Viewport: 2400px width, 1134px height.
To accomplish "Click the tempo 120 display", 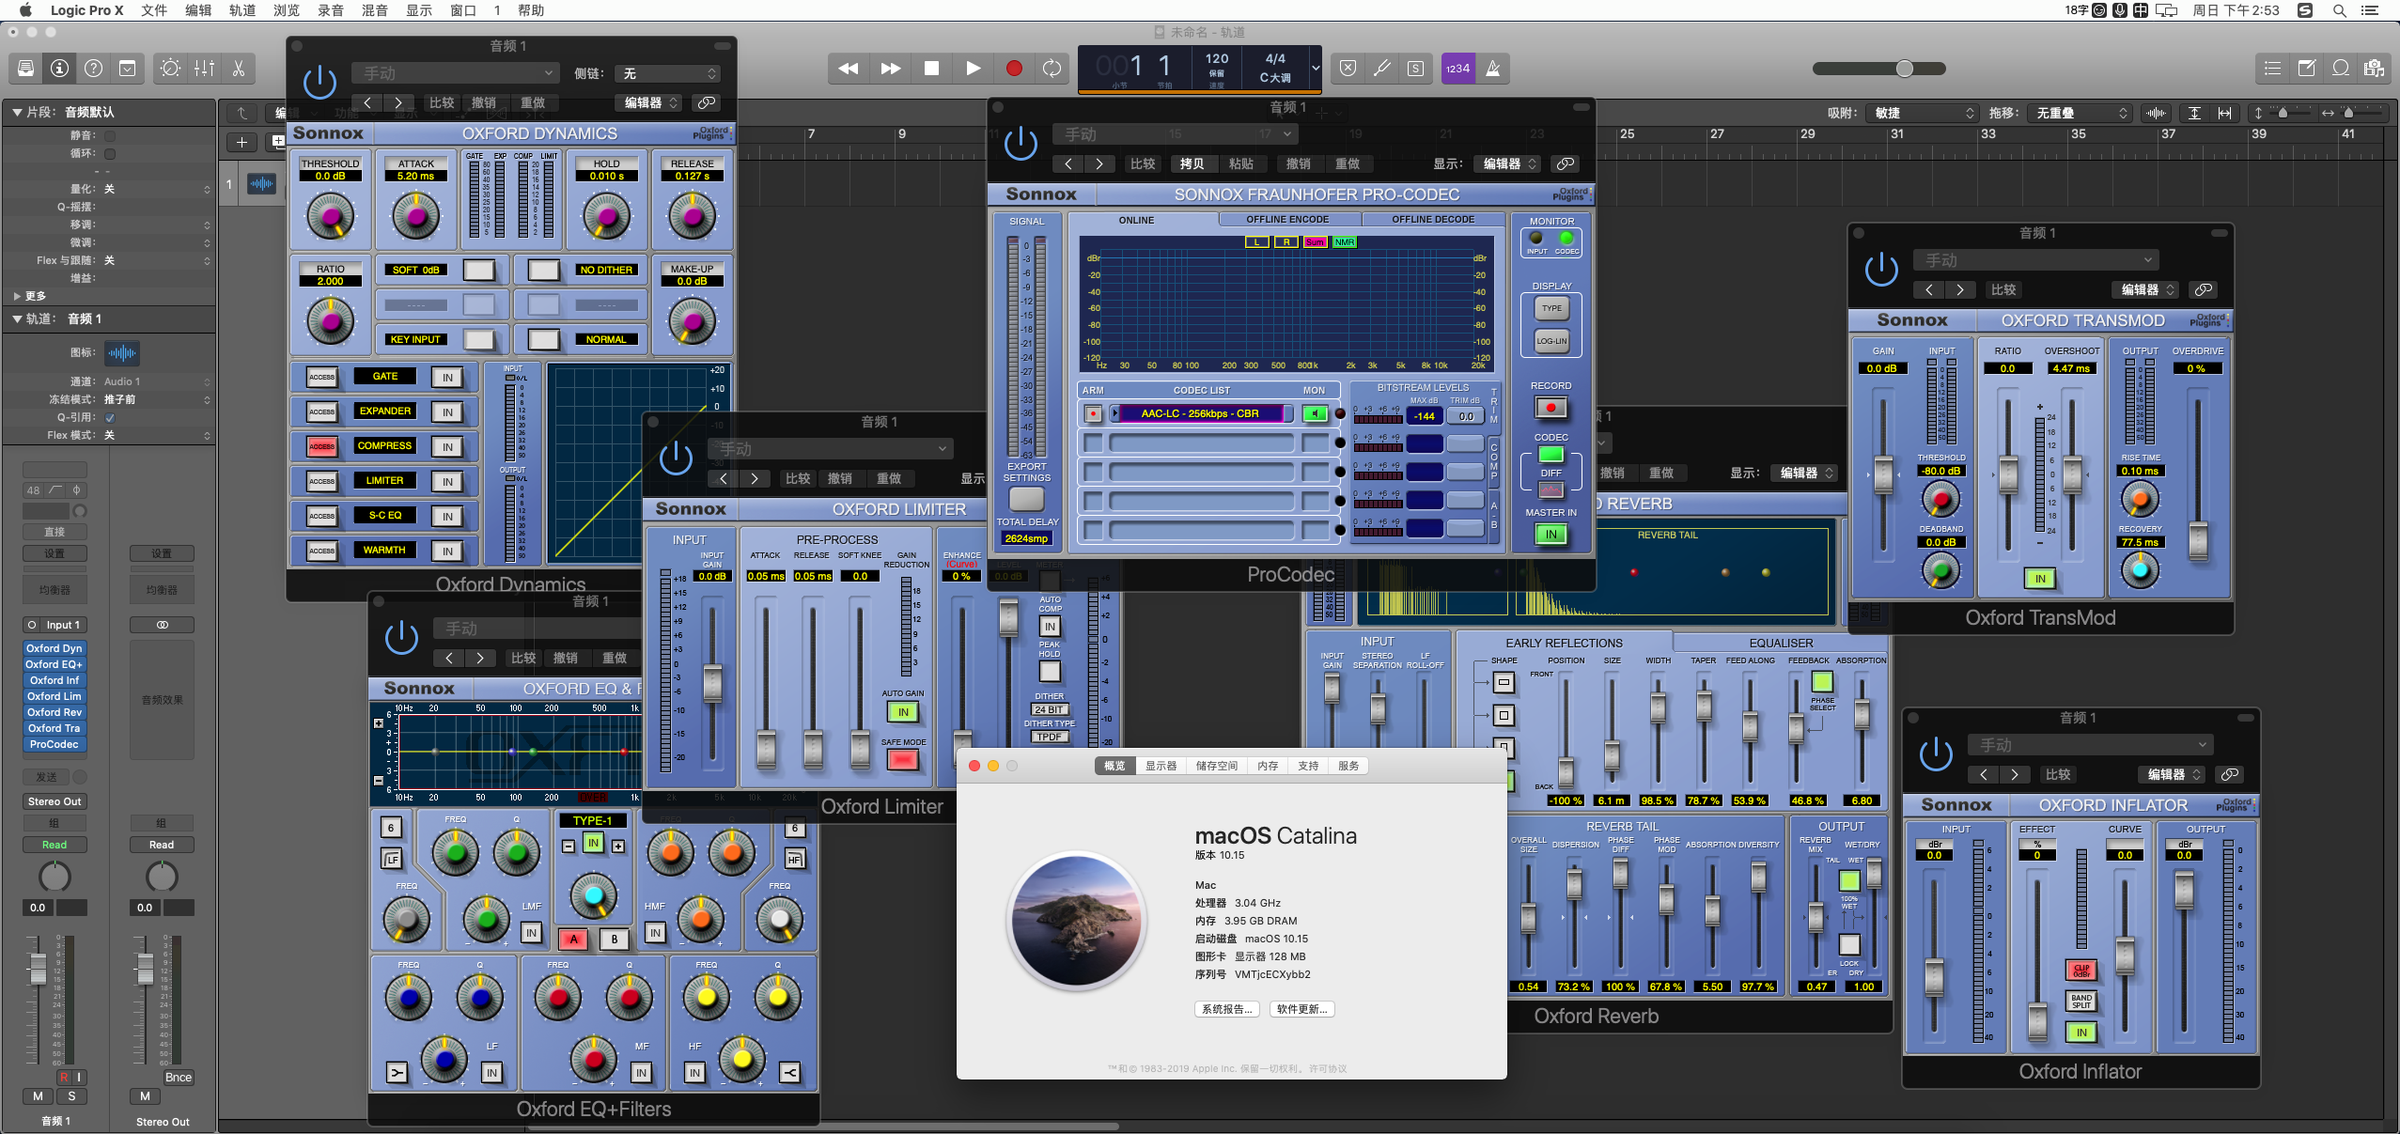I will [1216, 58].
